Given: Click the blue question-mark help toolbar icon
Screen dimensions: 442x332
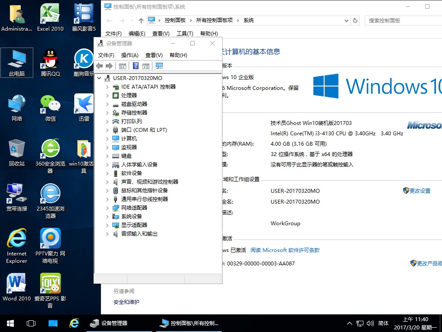Looking at the screenshot, I should click(136, 66).
